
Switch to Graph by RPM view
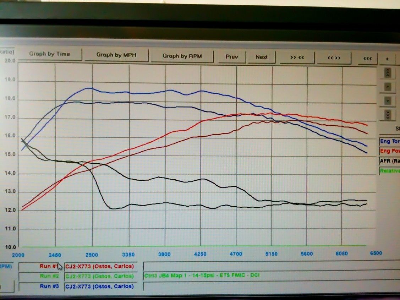(182, 56)
